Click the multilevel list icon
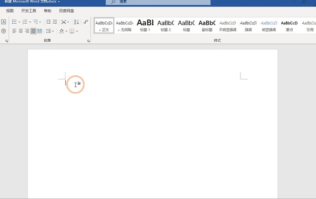The image size is (316, 199). point(36,22)
